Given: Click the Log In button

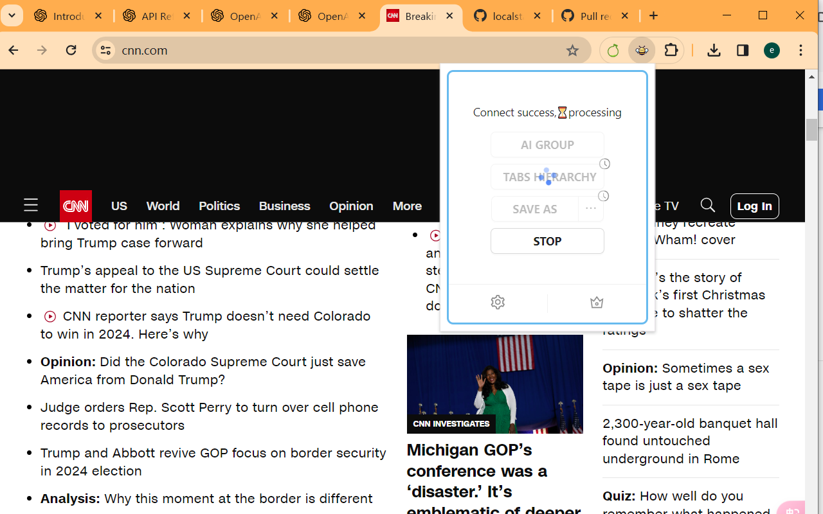Looking at the screenshot, I should point(755,206).
